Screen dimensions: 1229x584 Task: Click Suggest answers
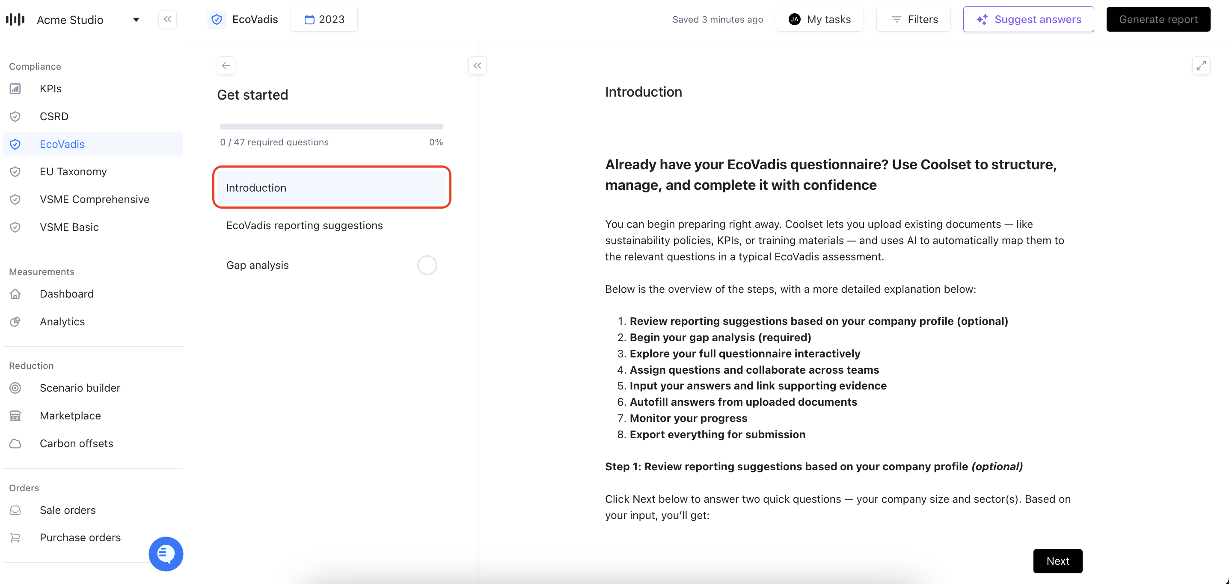click(x=1029, y=20)
